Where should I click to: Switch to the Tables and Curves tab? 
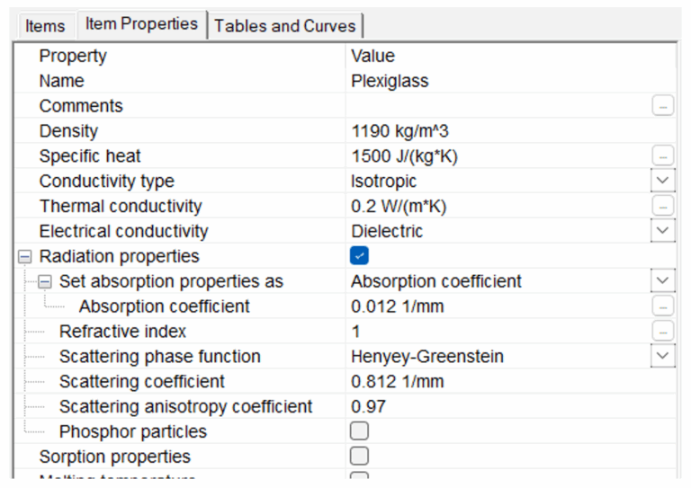285,26
